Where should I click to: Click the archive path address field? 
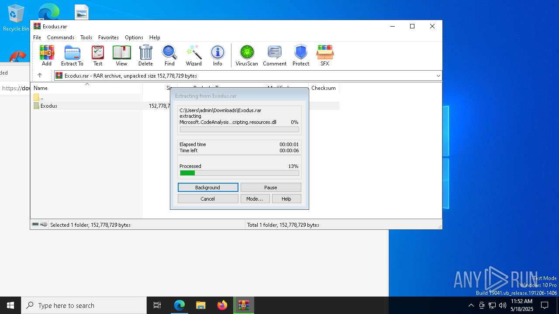click(247, 76)
